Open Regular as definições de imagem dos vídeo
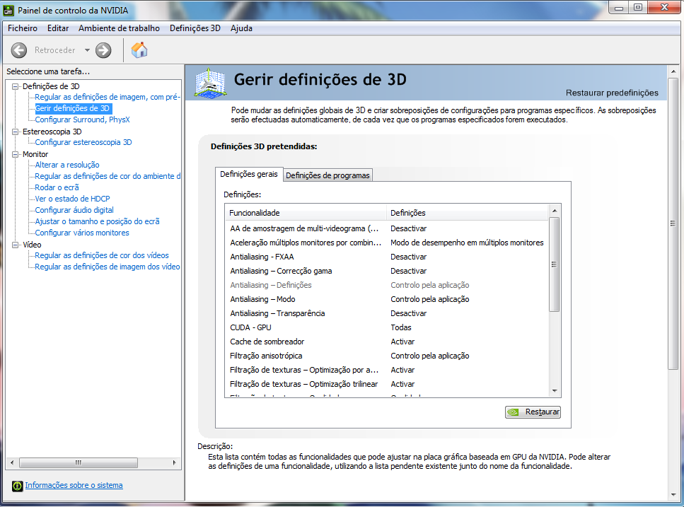The height and width of the screenshot is (507, 684). point(108,267)
